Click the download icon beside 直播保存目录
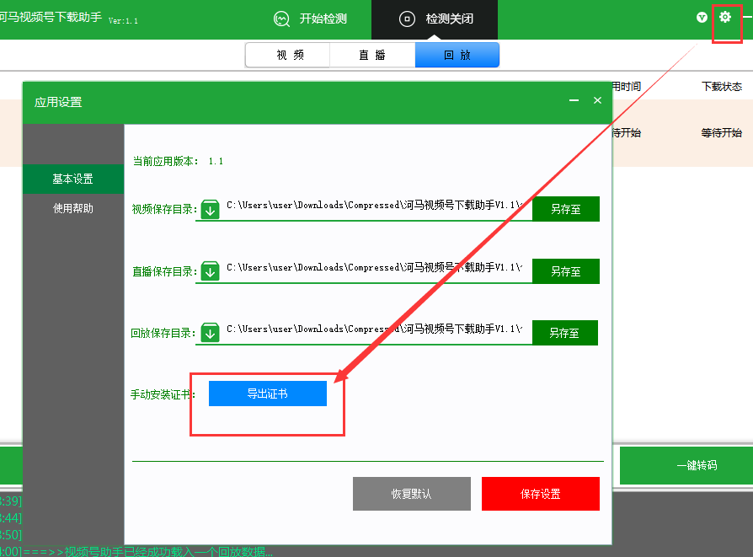The height and width of the screenshot is (557, 753). pyautogui.click(x=209, y=270)
